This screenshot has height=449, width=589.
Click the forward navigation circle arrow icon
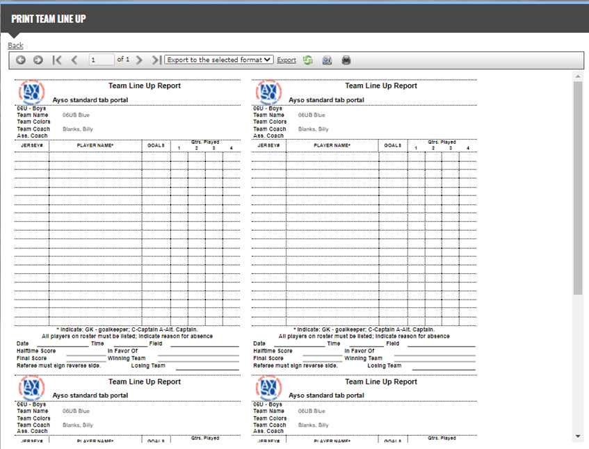(38, 60)
